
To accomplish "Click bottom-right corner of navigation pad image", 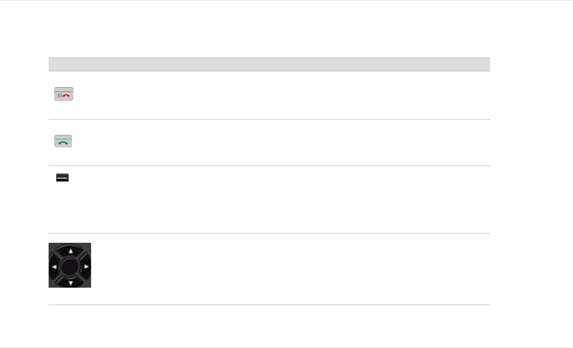I will [90, 286].
